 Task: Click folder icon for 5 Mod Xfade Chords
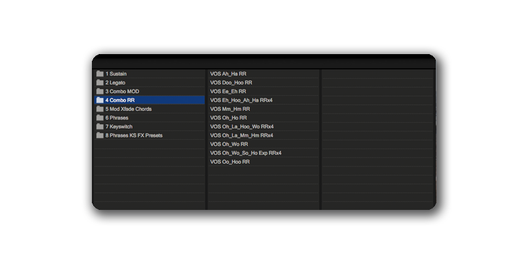point(100,109)
